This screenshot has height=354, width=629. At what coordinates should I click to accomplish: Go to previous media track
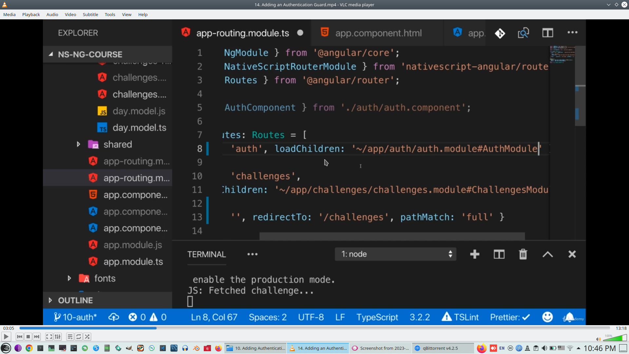point(20,337)
